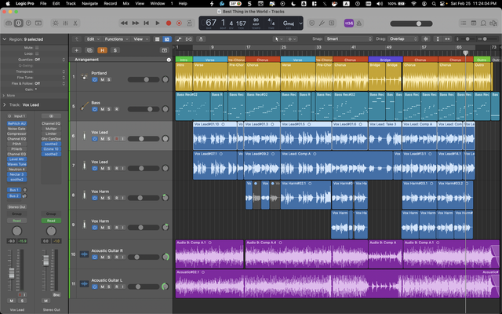
Task: Adjust the Acoustic Guitar R volume slider
Action: (144, 257)
